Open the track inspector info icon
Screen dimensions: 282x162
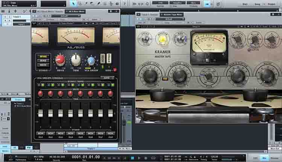pyautogui.click(x=9, y=11)
